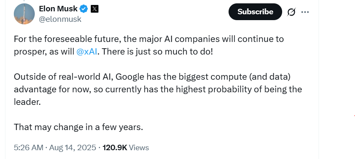Click the line 'advantage for now, so currently'
The image size is (355, 159).
(158, 89)
